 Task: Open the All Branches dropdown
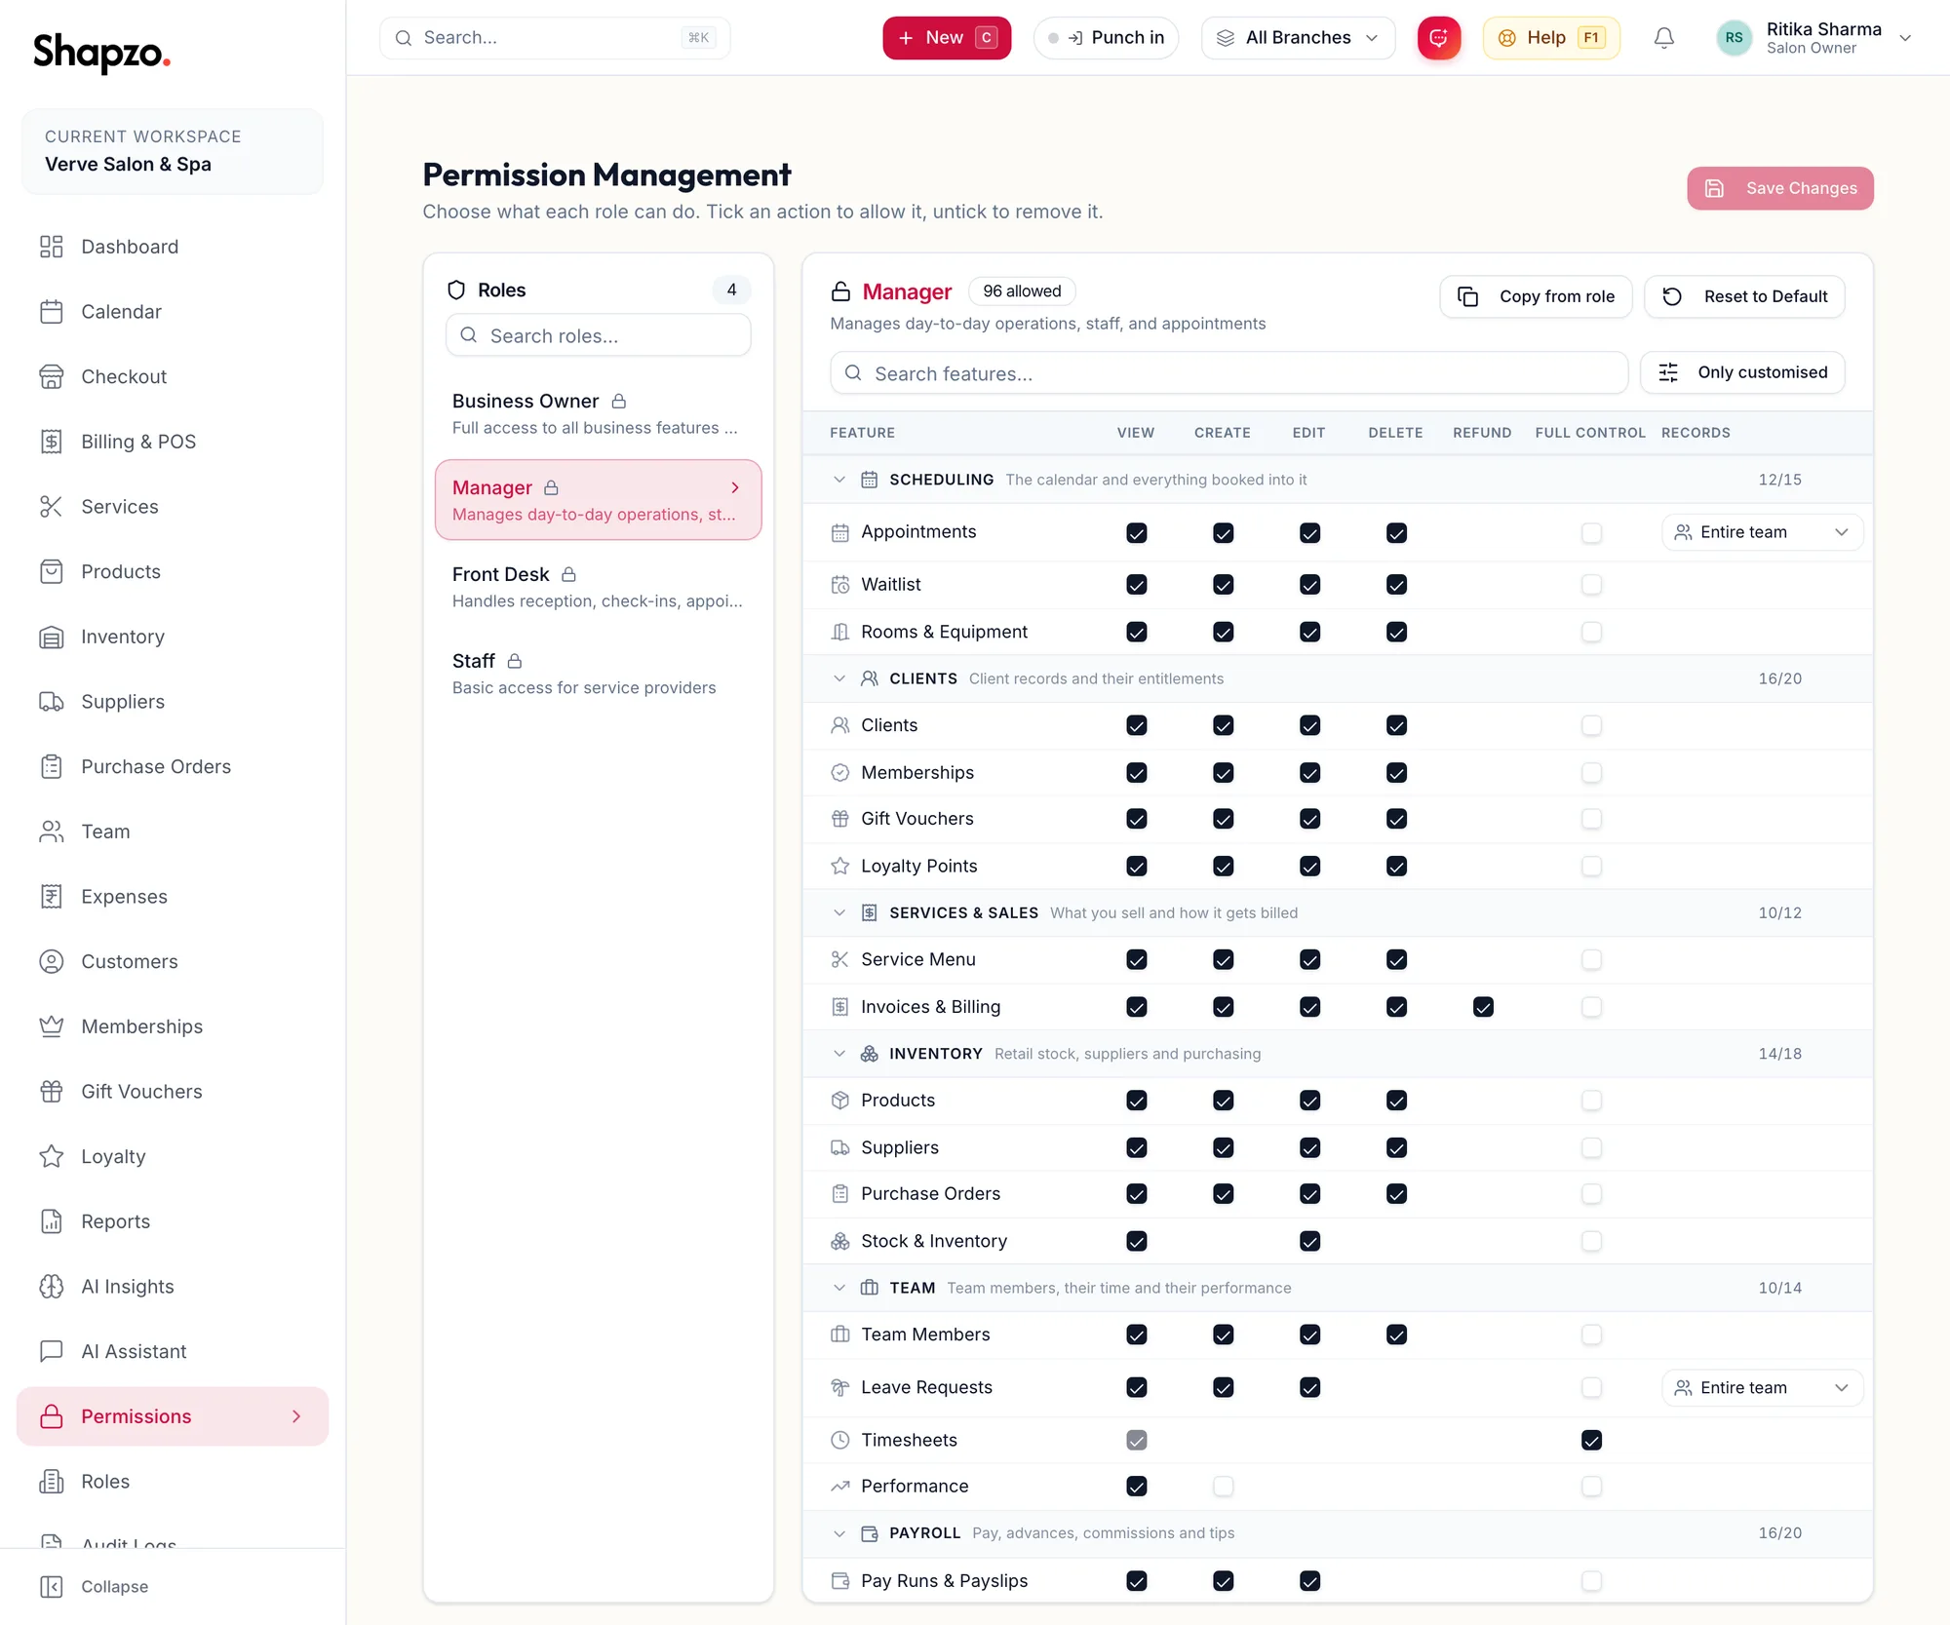[x=1298, y=38]
